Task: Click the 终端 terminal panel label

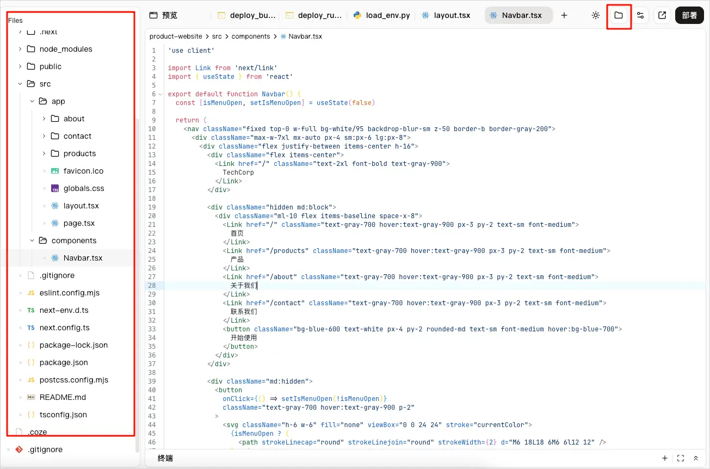Action: (x=165, y=458)
